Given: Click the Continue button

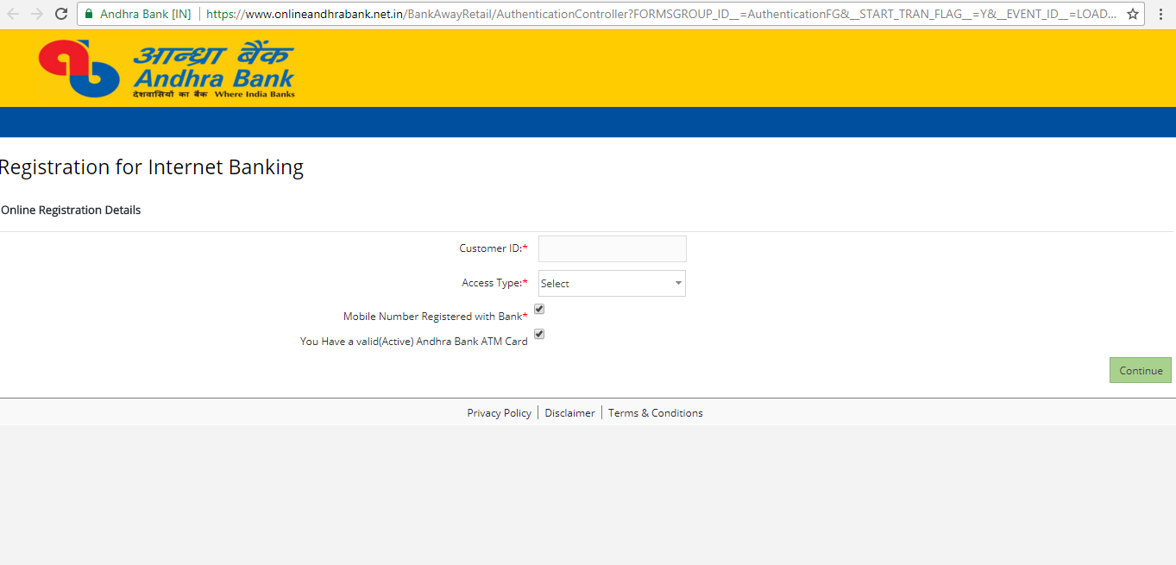Looking at the screenshot, I should (x=1141, y=370).
